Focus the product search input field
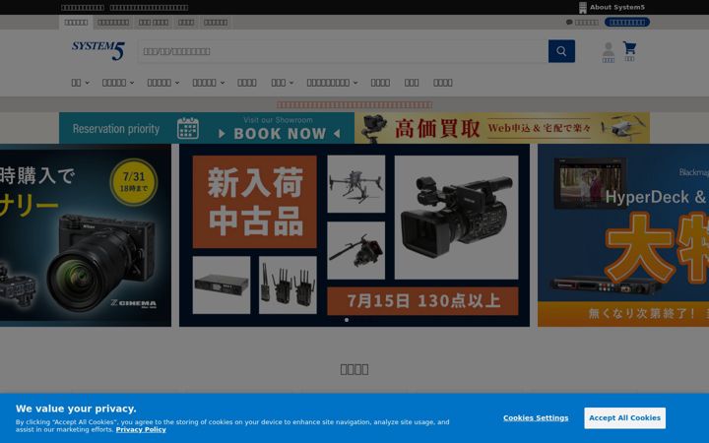The height and width of the screenshot is (443, 709). click(343, 51)
